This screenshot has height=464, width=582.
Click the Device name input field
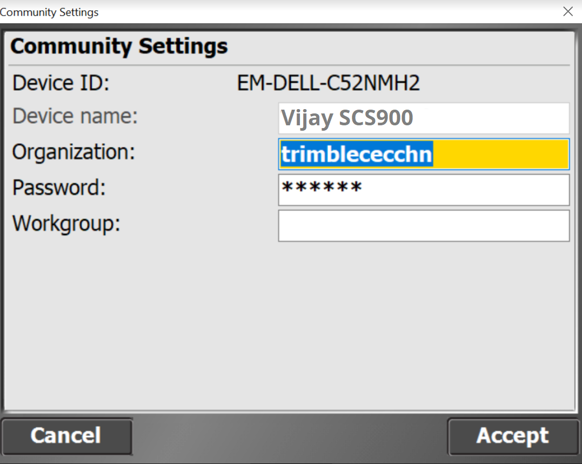[424, 118]
